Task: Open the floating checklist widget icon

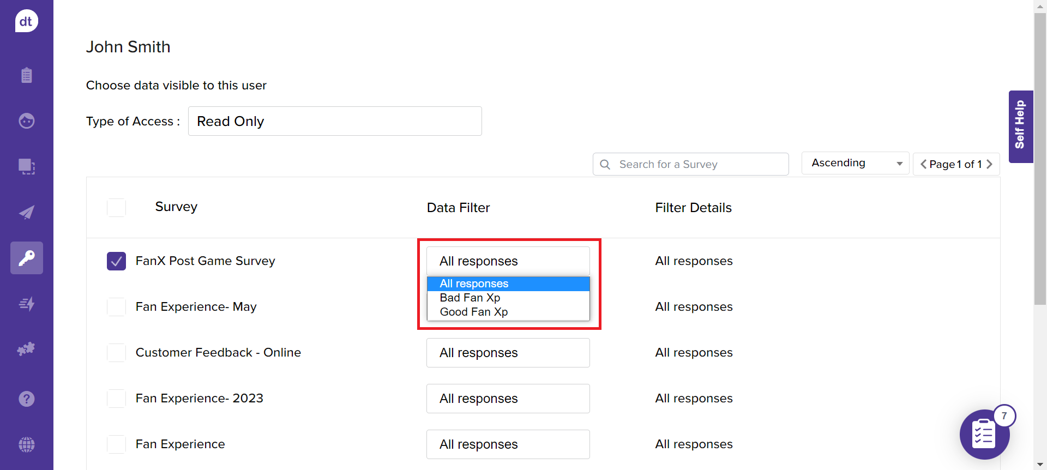Action: [x=984, y=435]
